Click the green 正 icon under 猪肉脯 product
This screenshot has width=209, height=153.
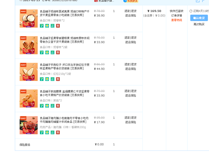point(52,132)
